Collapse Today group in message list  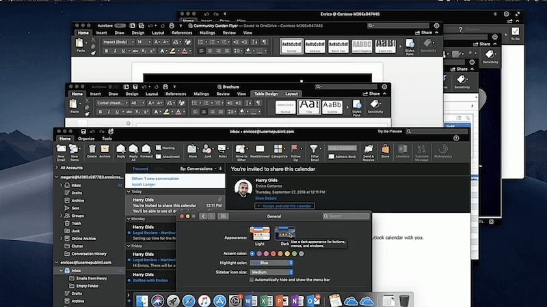point(129,192)
